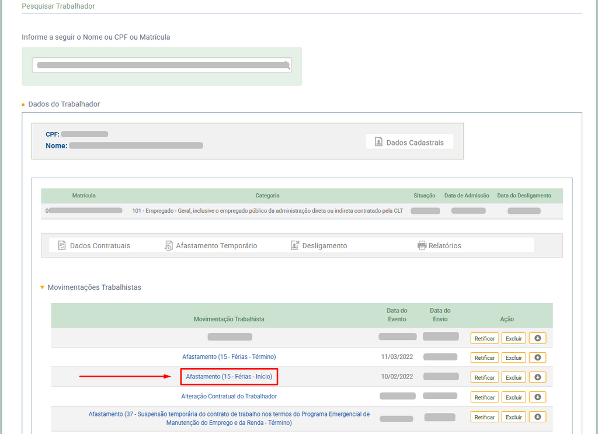Screen dimensions: 598x434
Task: Collapse Movimentações Trabalhistas section
Action: pos(42,287)
